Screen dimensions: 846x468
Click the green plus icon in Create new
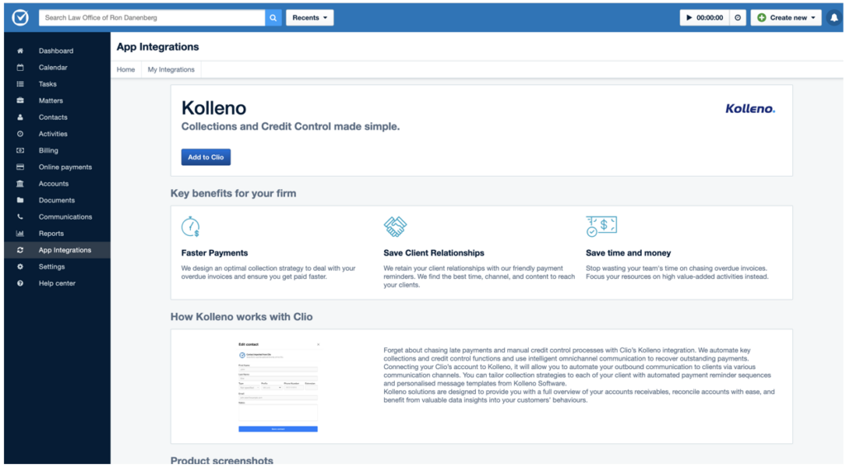pyautogui.click(x=761, y=18)
